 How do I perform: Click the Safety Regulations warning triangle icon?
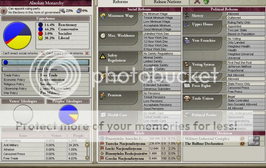103,56
